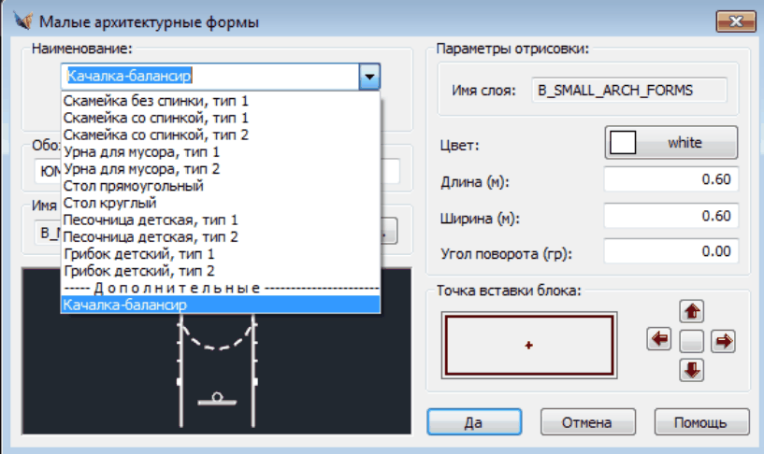Click the center insertion point button
This screenshot has width=764, height=454.
click(691, 341)
